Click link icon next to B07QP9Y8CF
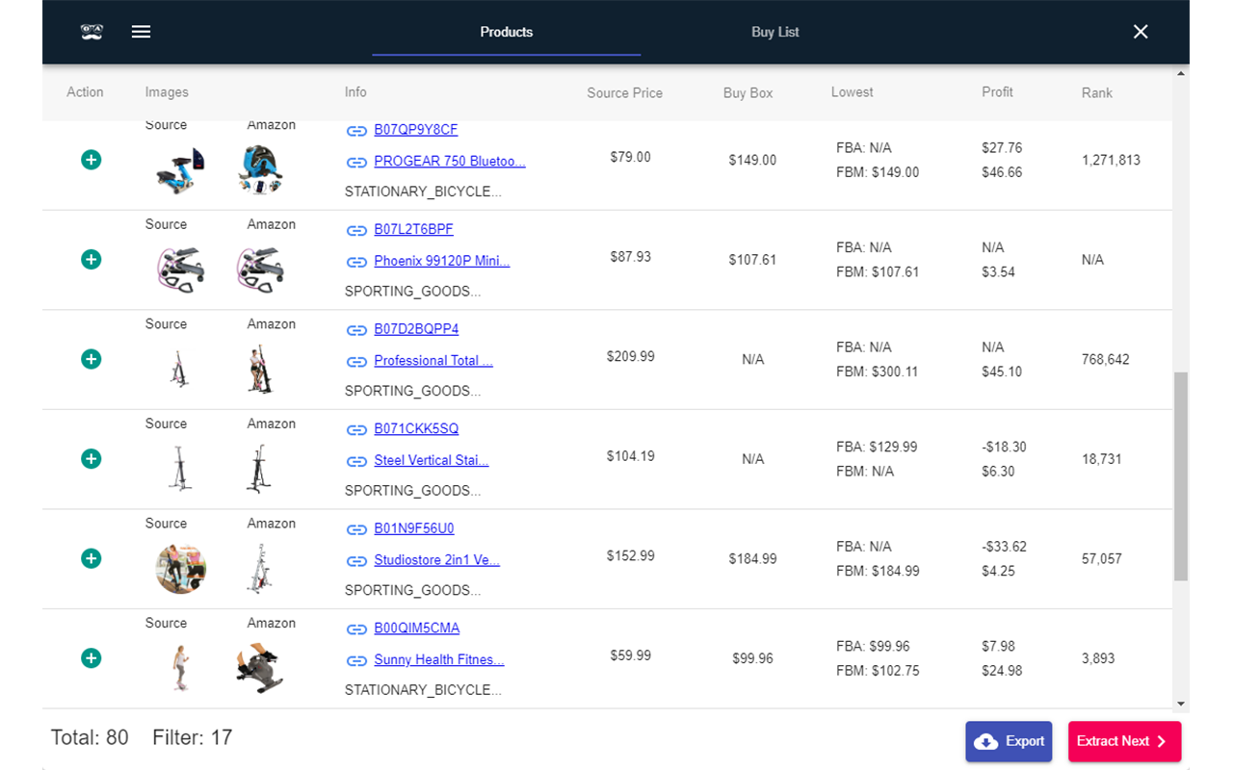This screenshot has height=770, width=1233. (356, 129)
